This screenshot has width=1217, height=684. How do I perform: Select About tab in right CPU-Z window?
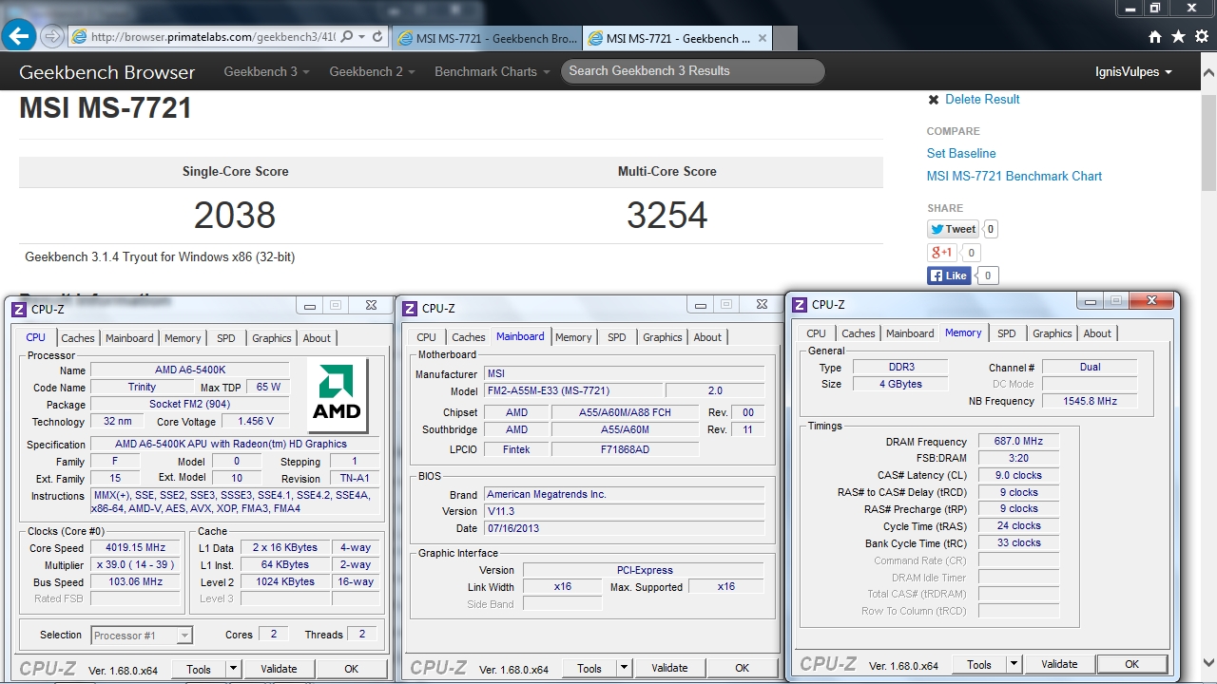[1097, 333]
